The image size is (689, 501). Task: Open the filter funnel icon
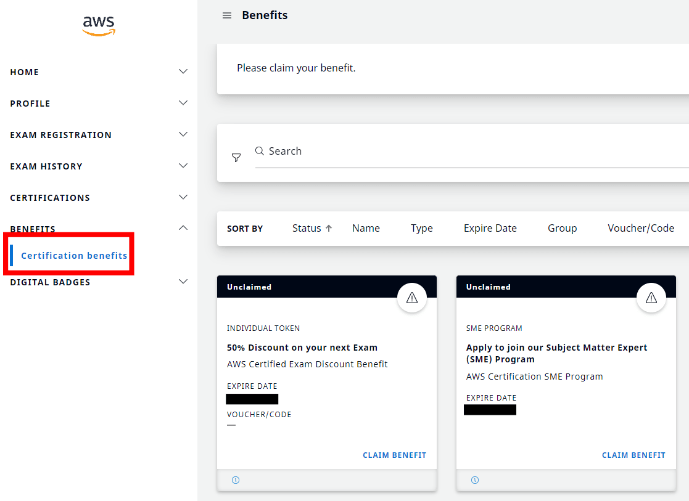236,158
